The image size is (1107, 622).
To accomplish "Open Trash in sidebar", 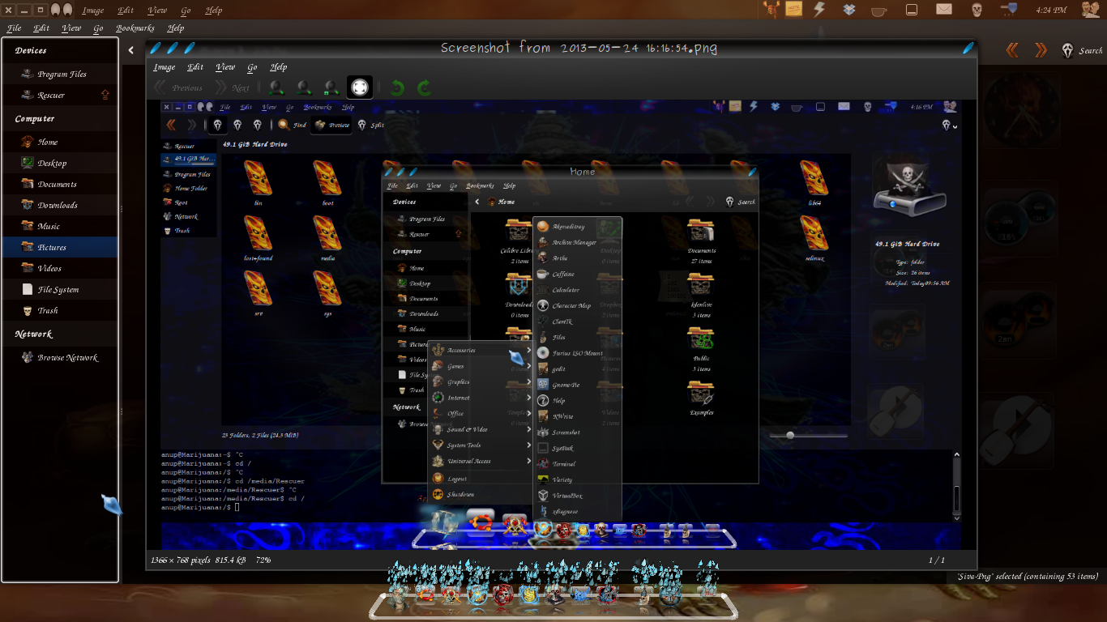I will [60, 310].
